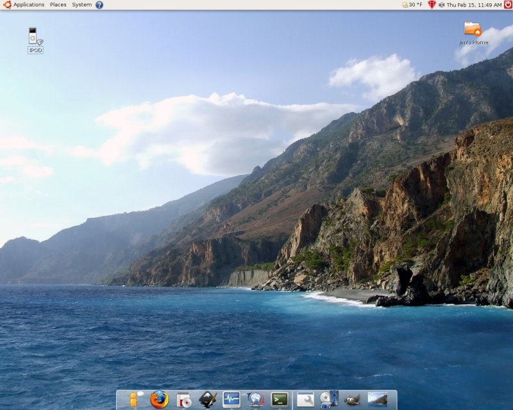The width and height of the screenshot is (513, 410).
Task: Click the volume speaker icon
Action: click(441, 5)
